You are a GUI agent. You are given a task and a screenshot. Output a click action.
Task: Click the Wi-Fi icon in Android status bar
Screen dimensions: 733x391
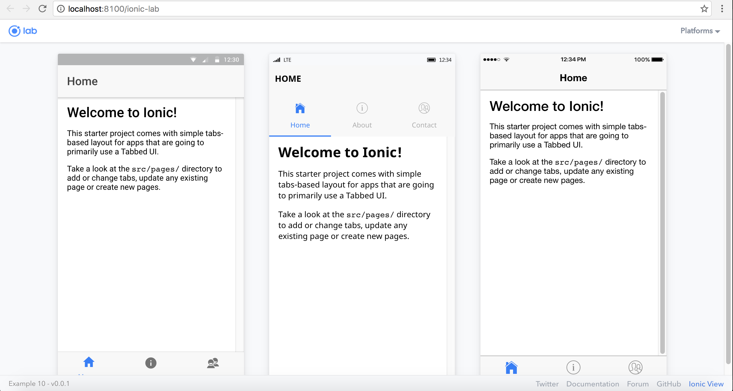click(x=193, y=60)
